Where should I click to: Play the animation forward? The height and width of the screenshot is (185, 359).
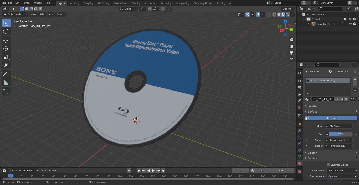tap(153, 171)
